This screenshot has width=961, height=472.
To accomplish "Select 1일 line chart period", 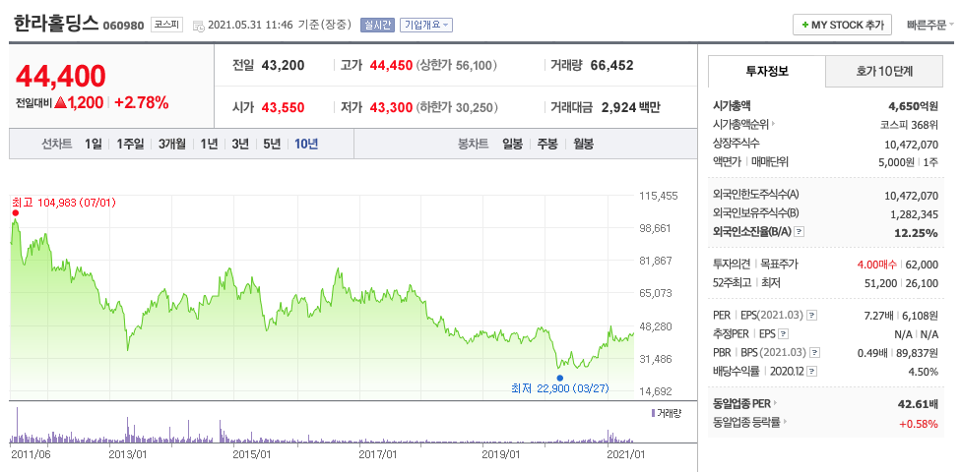I will [x=94, y=145].
